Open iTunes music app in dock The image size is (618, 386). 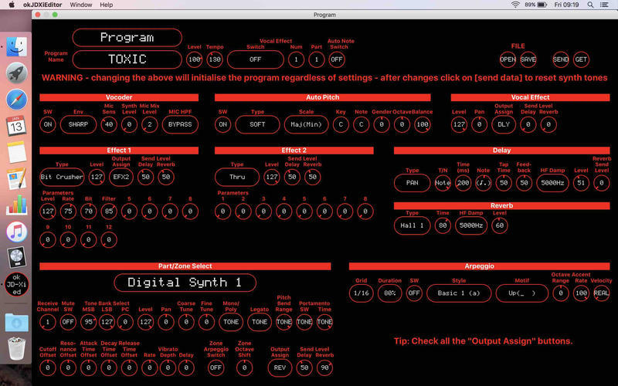pyautogui.click(x=16, y=231)
